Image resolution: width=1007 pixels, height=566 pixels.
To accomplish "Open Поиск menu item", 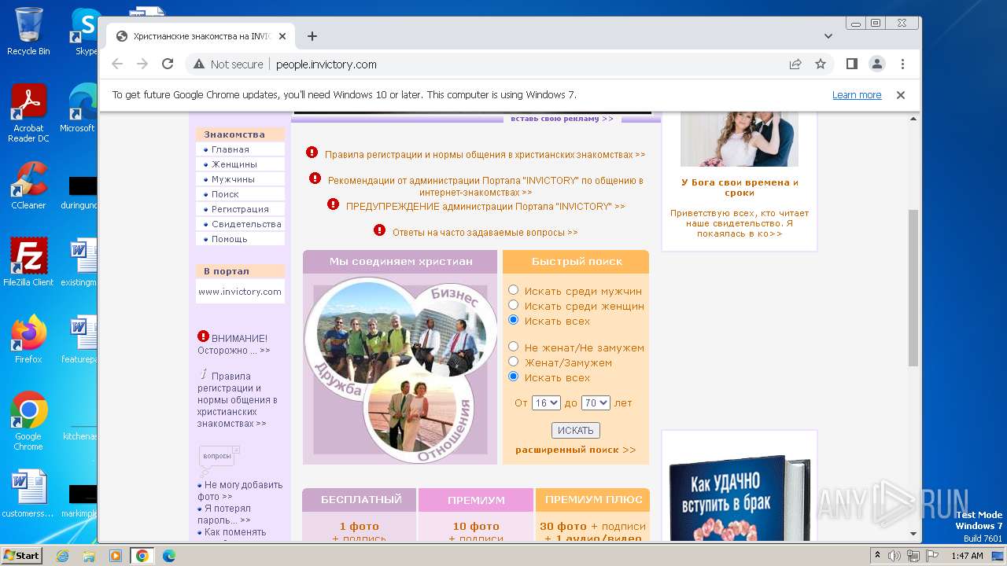I will pyautogui.click(x=225, y=194).
